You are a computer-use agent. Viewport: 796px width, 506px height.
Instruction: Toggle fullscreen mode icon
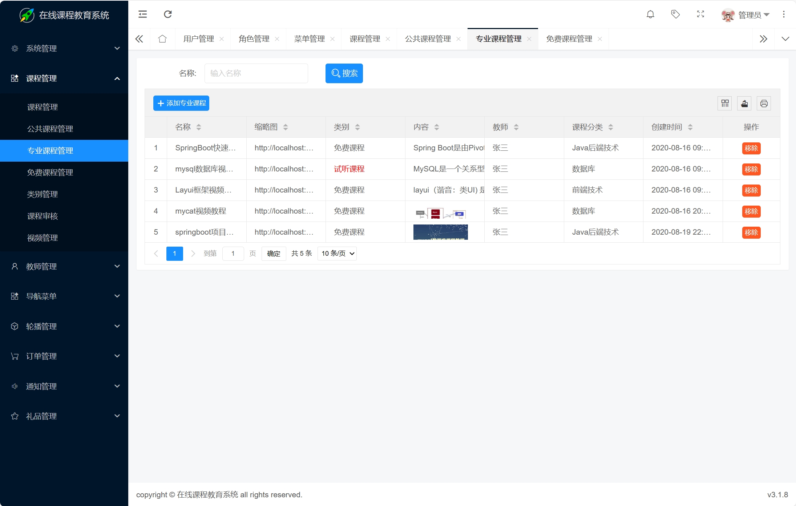700,15
